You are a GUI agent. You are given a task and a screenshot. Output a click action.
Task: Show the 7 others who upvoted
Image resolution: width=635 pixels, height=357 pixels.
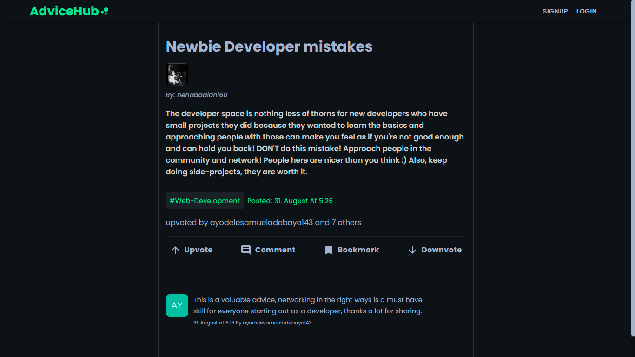(346, 222)
